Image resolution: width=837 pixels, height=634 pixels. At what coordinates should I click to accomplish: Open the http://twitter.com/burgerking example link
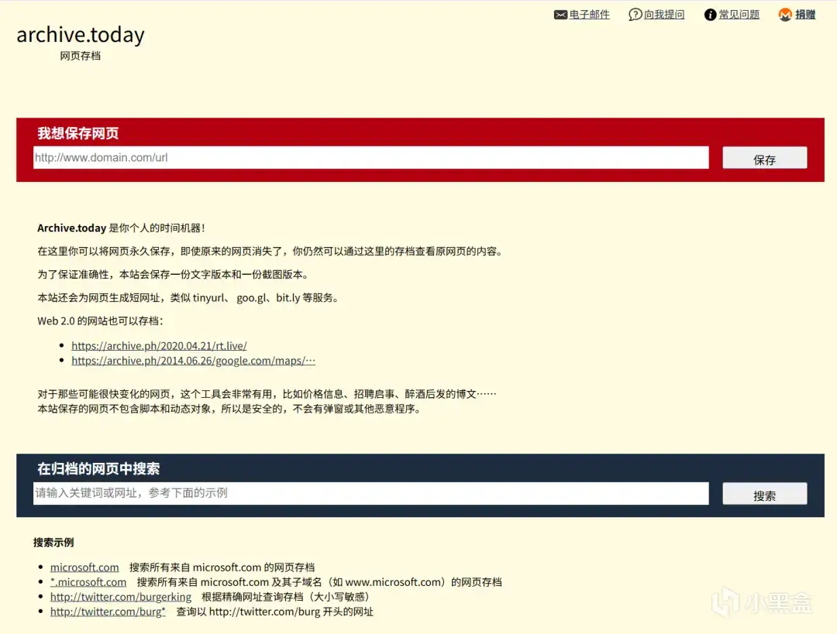click(x=121, y=597)
